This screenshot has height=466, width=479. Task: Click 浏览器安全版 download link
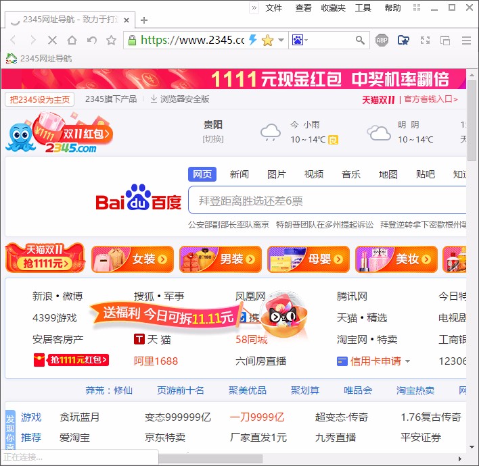click(x=180, y=99)
